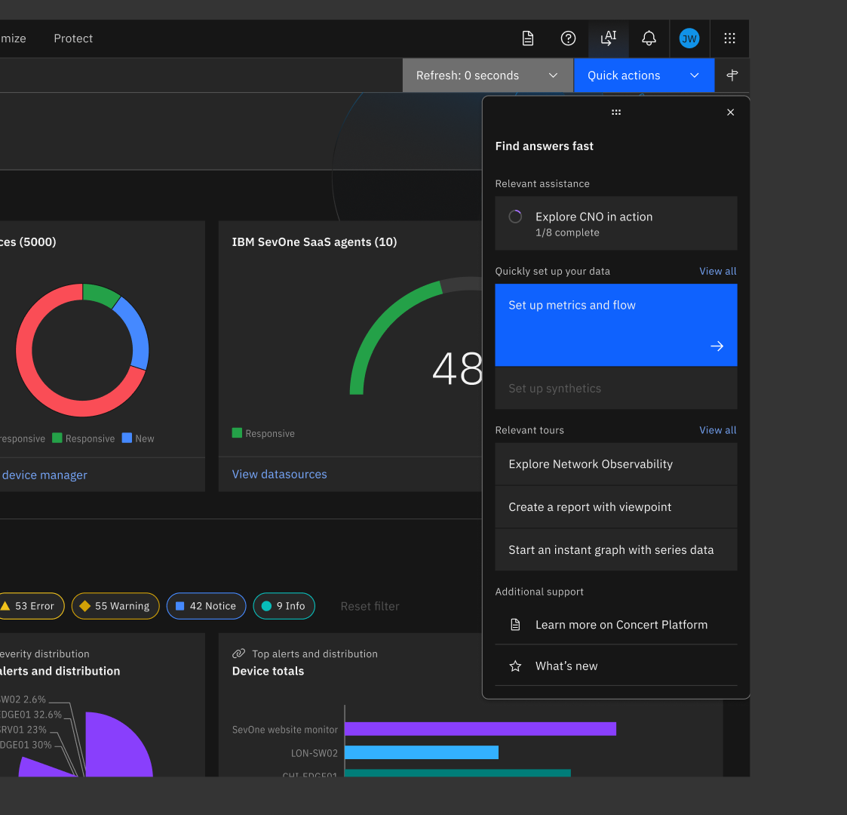Select Explore Network Observability tour

pyautogui.click(x=615, y=464)
